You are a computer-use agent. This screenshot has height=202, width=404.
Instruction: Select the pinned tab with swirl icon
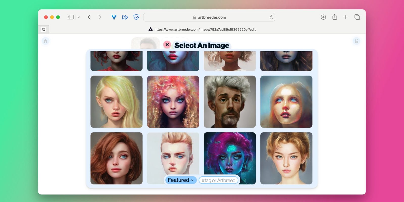[43, 30]
